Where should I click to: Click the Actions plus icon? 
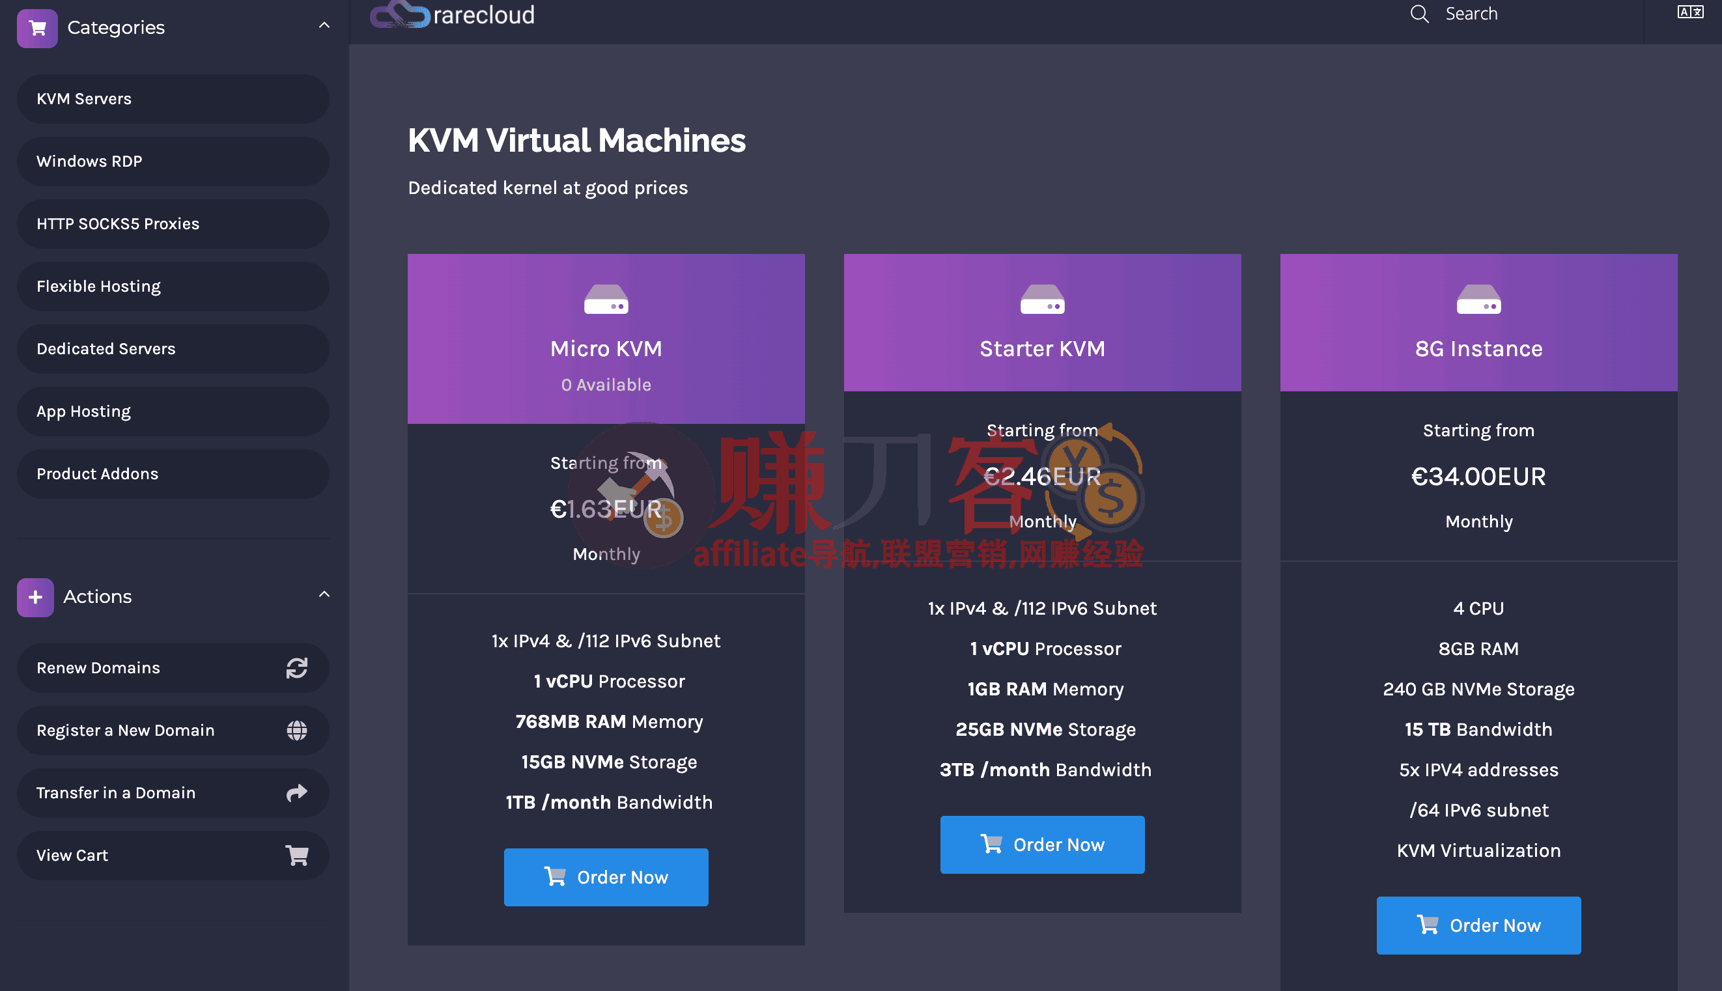(x=35, y=597)
